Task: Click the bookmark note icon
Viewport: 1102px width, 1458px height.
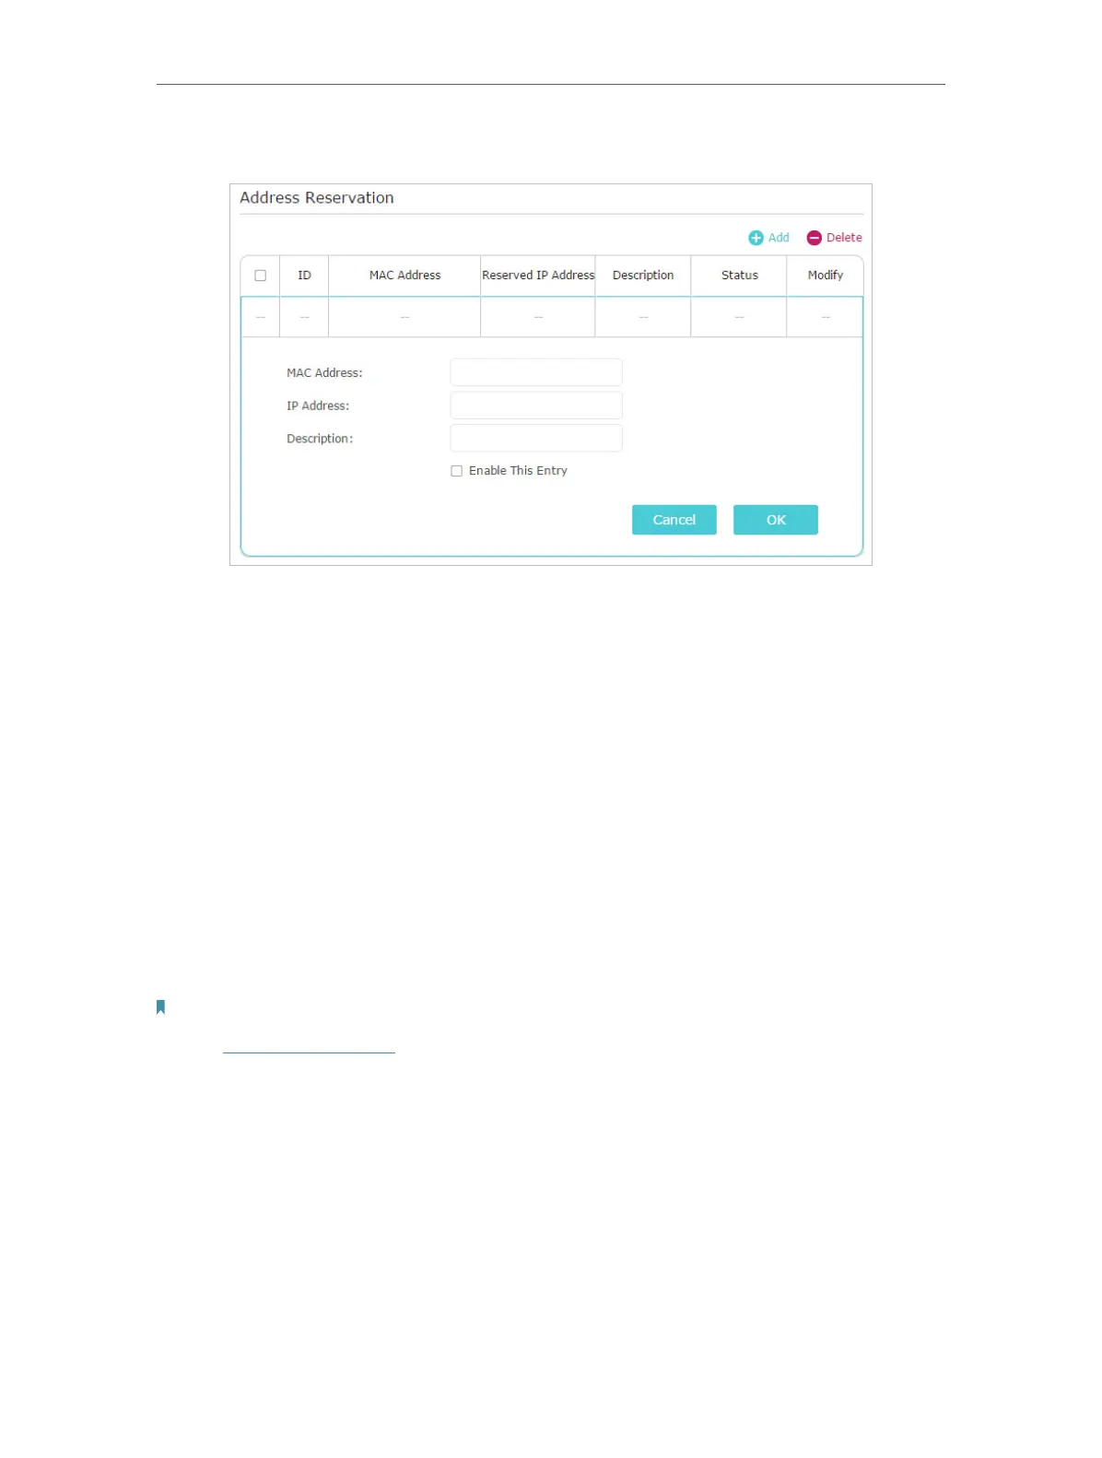Action: [160, 1007]
